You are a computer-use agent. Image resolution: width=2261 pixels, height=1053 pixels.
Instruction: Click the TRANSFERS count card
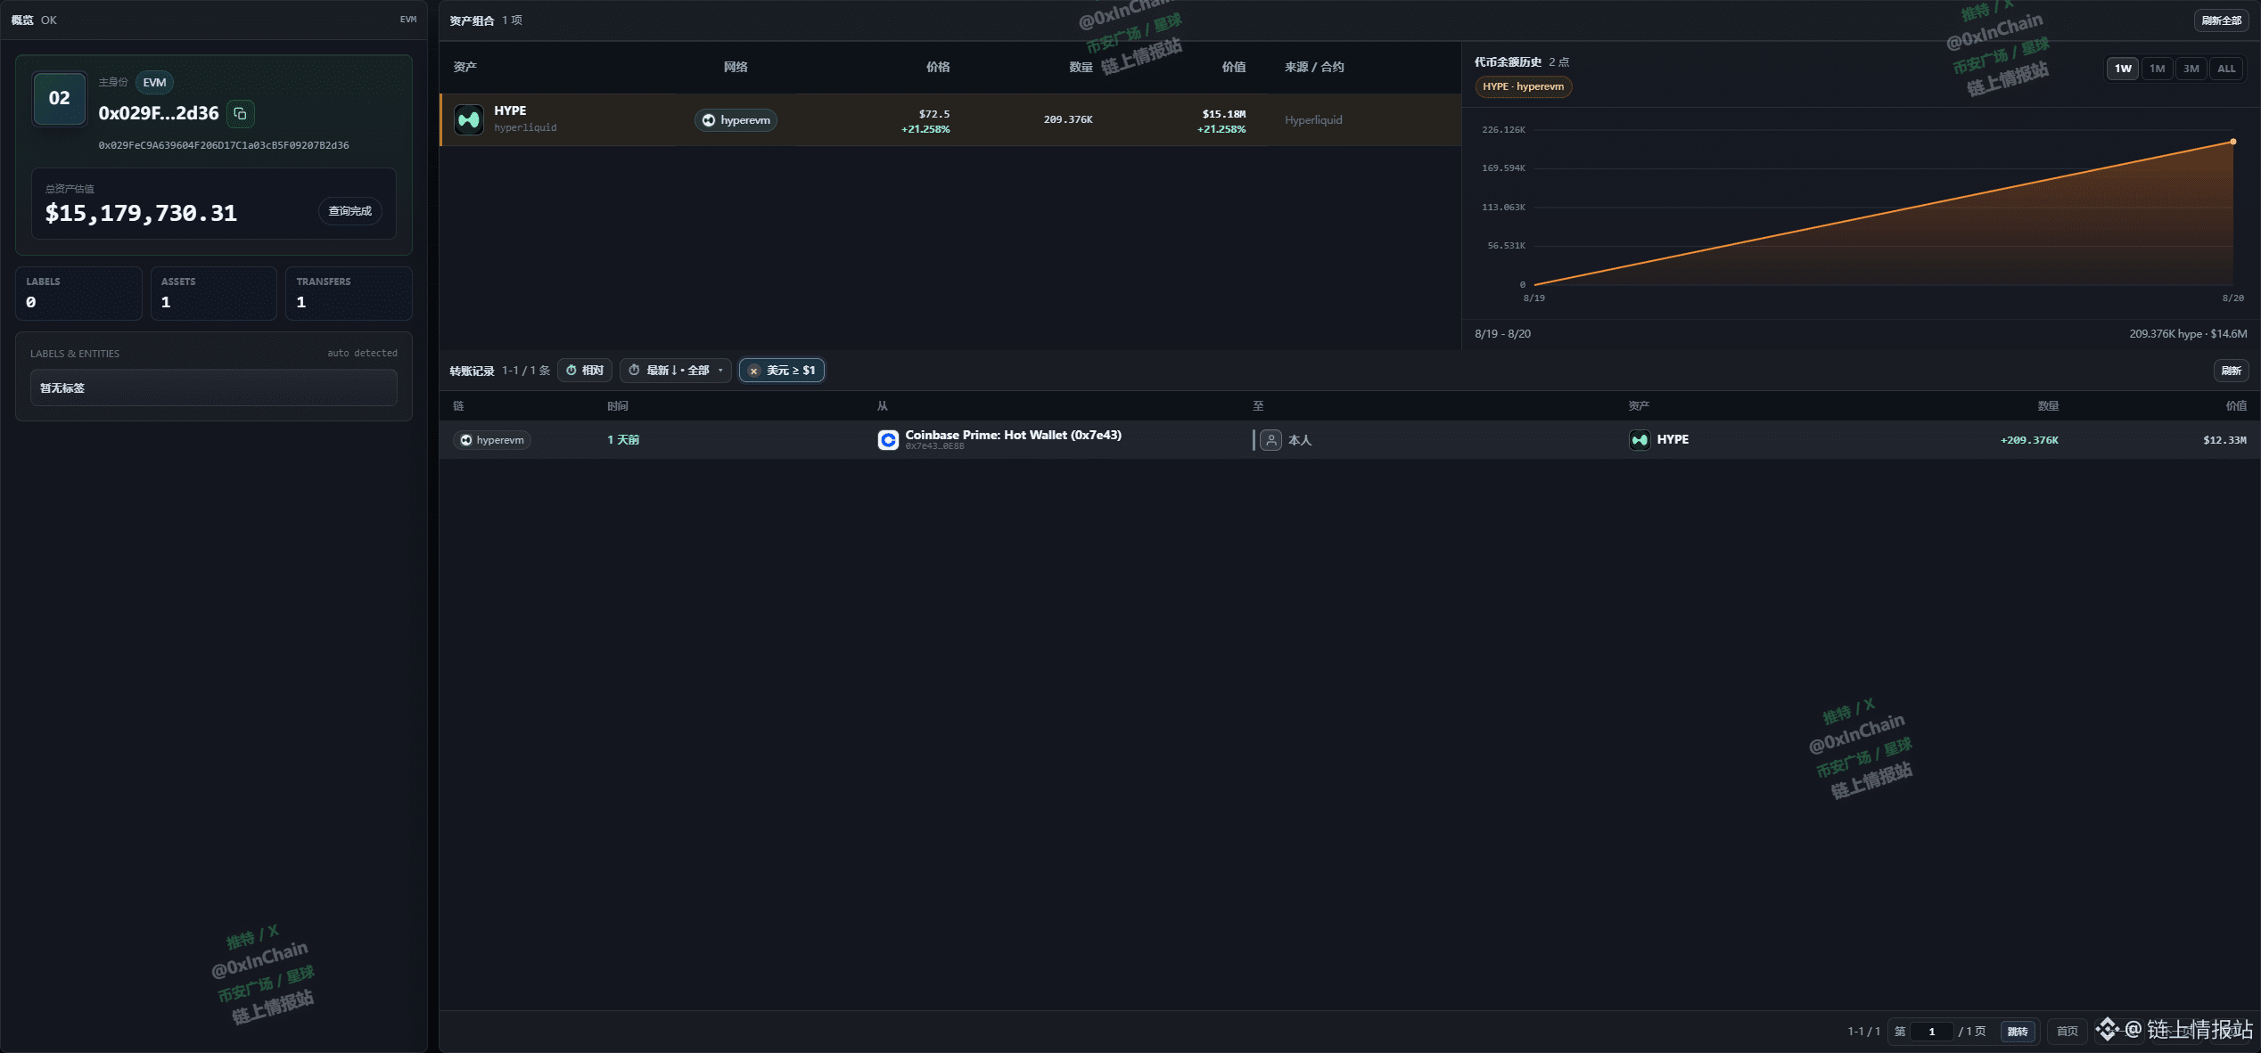click(x=349, y=293)
